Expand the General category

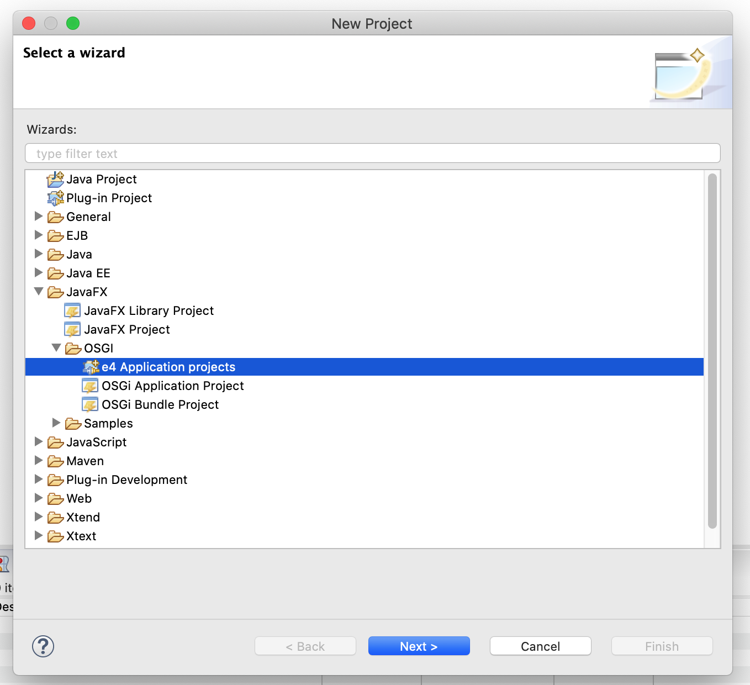pos(39,217)
